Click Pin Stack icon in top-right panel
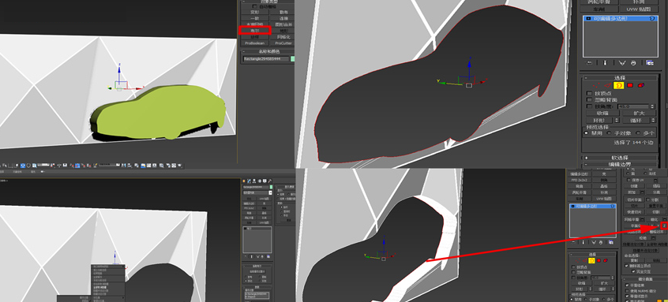The height and width of the screenshot is (302, 668). click(x=589, y=62)
